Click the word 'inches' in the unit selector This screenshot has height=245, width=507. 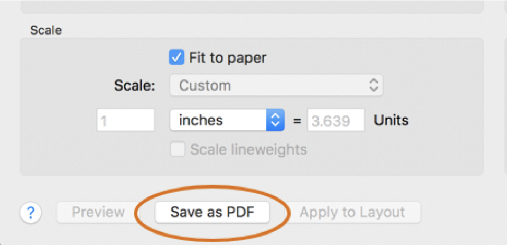tap(201, 121)
